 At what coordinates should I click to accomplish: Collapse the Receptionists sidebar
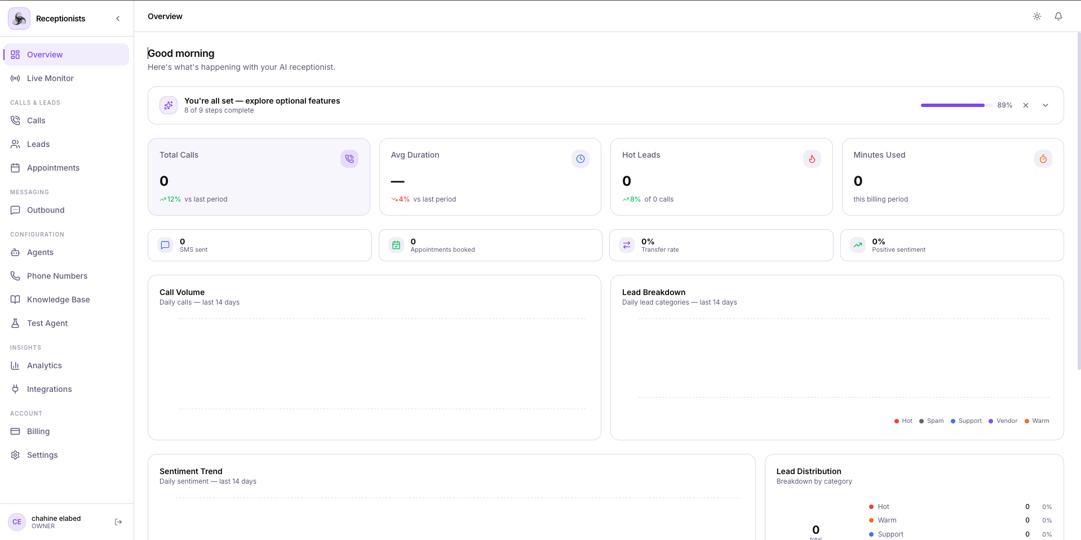click(x=118, y=19)
